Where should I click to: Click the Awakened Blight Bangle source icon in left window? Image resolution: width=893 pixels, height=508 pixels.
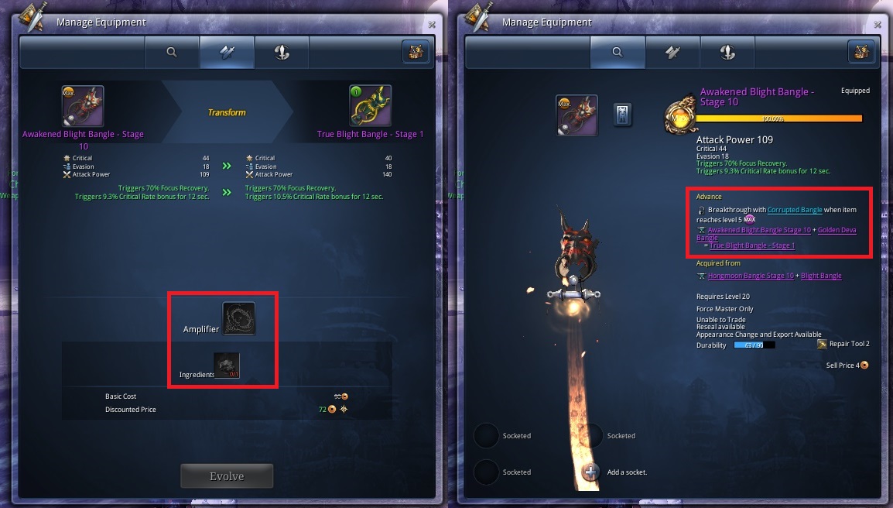[83, 106]
